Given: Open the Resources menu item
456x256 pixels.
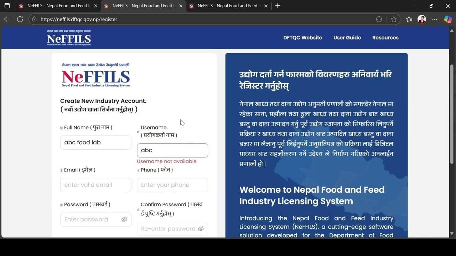Looking at the screenshot, I should [x=385, y=38].
